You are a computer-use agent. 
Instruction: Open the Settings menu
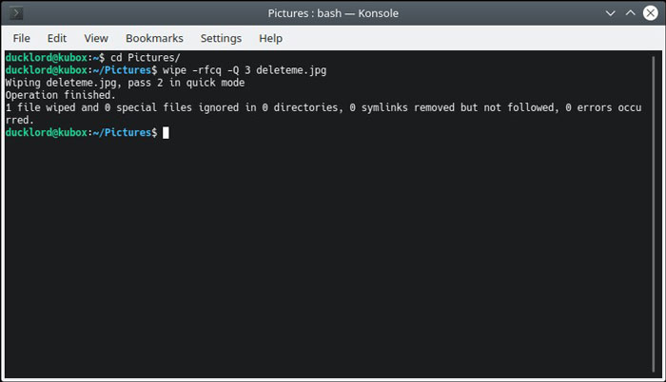point(221,38)
